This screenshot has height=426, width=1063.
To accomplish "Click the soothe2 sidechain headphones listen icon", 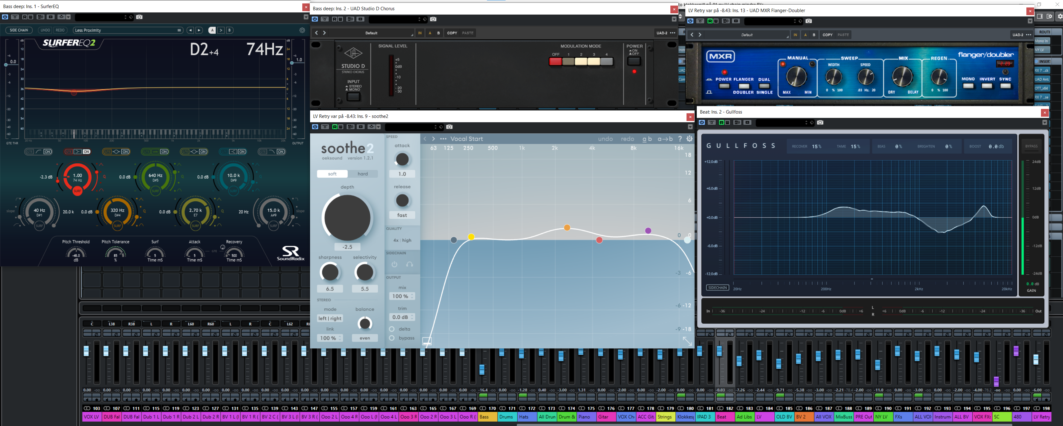I will tap(409, 264).
